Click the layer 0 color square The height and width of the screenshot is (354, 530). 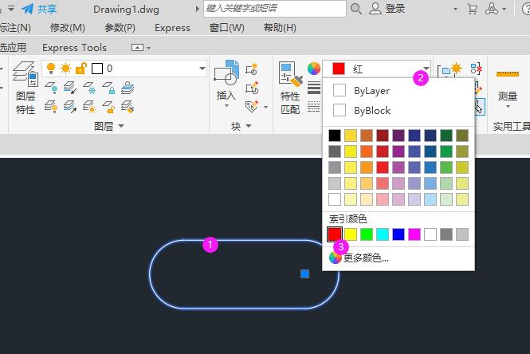pos(97,69)
